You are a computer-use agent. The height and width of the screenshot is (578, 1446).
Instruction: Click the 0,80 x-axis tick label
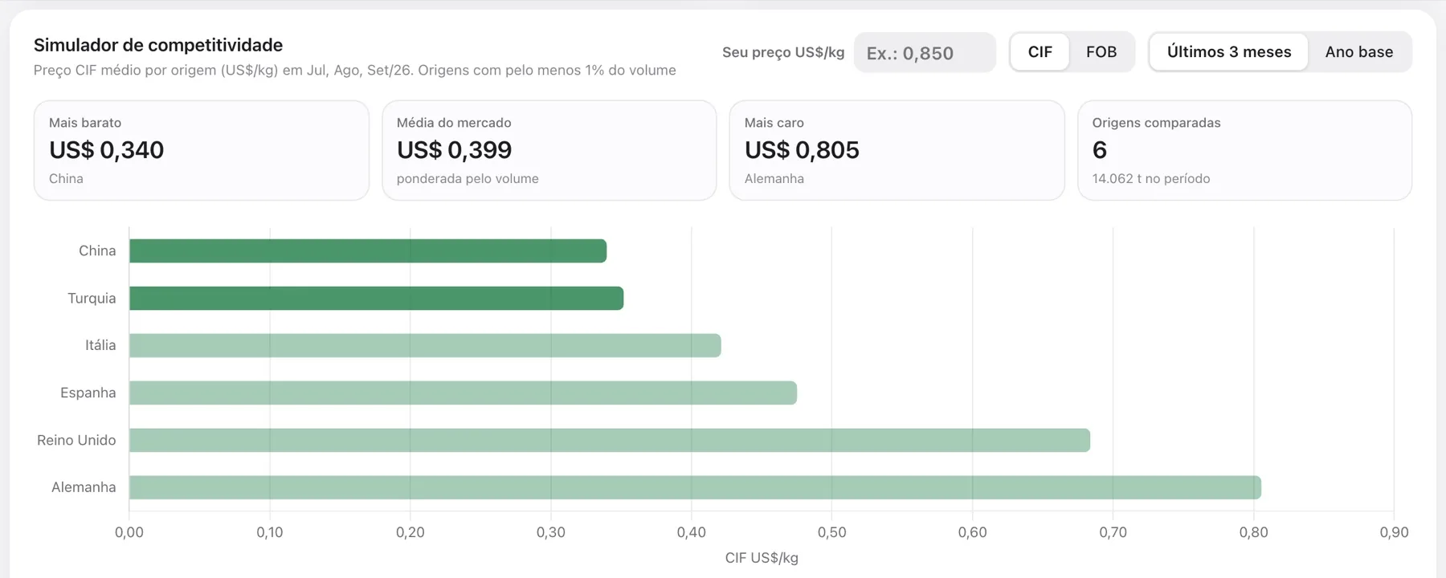(x=1254, y=532)
